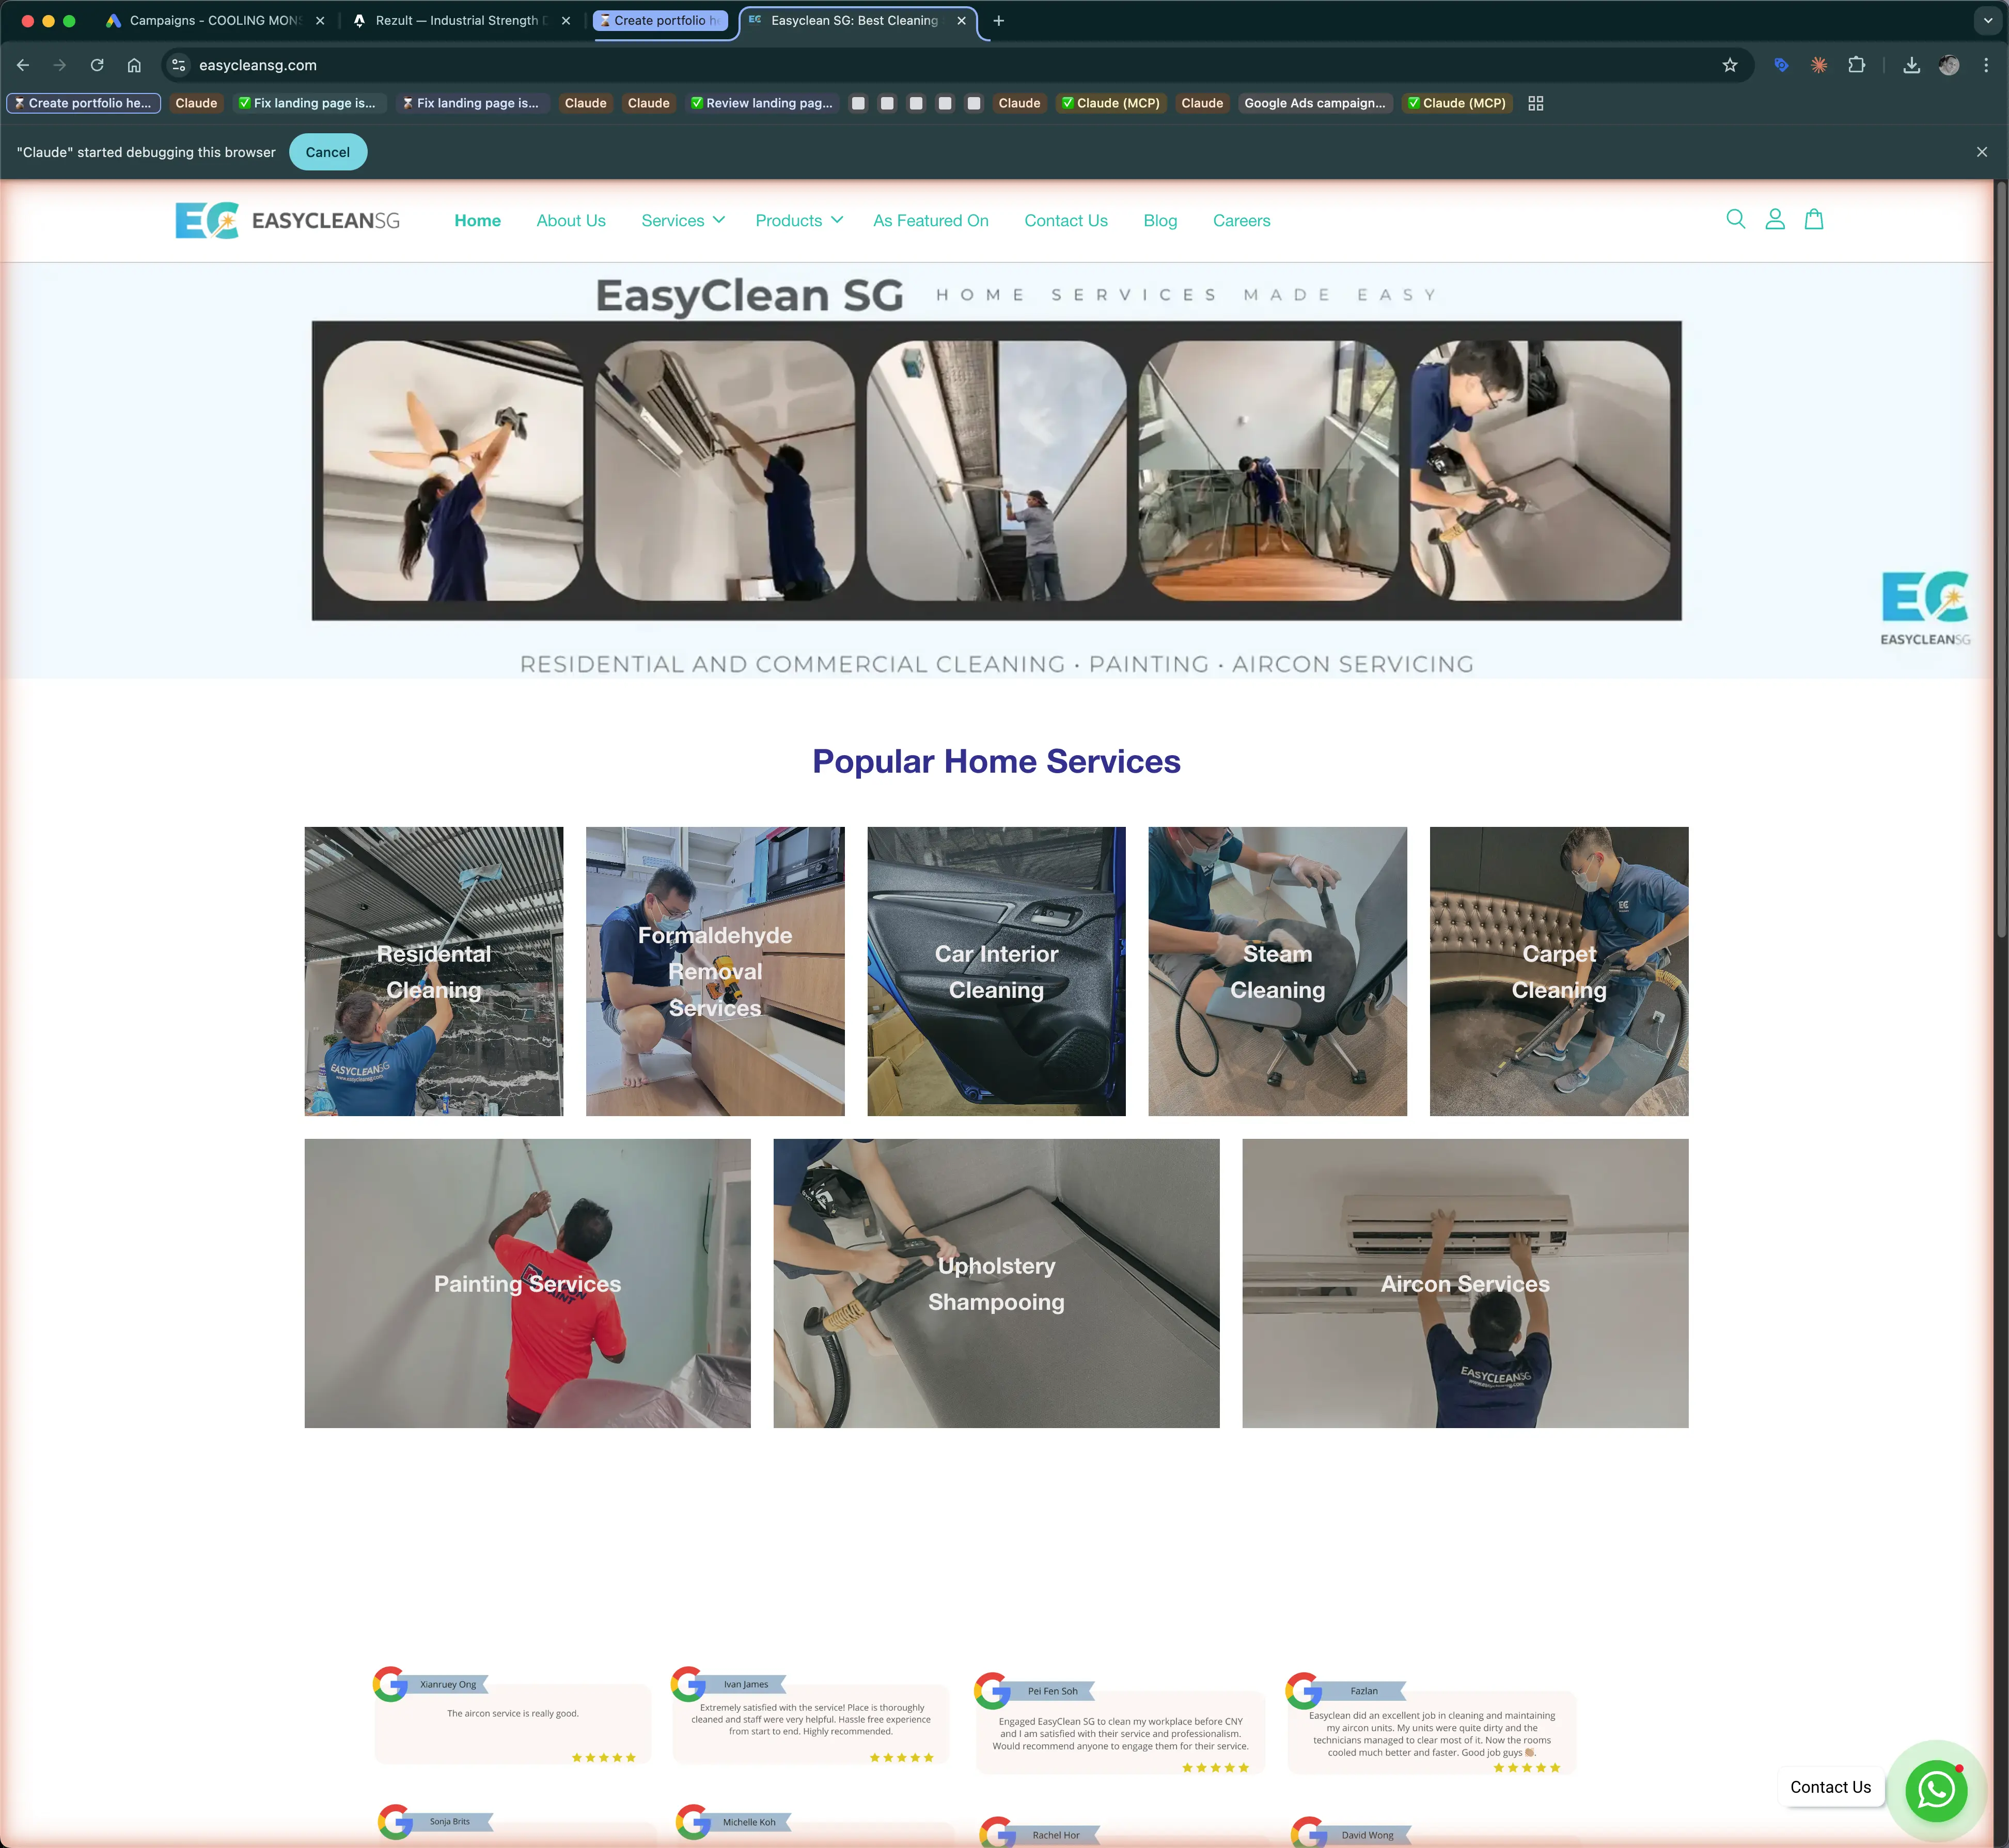Switch to the Campaigns - COOLING tab
Screen dimensions: 2009x1848
215,20
